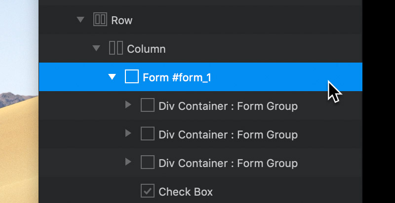395x203 pixels.
Task: Click the Form #form_1 square icon
Action: pyautogui.click(x=132, y=76)
